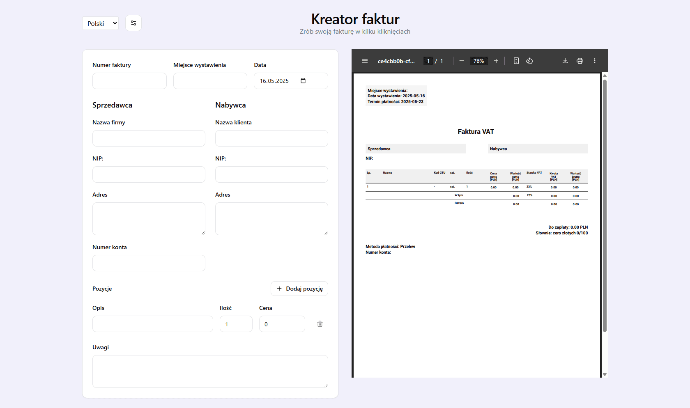Download the invoice PDF
Viewport: 690px width, 408px height.
565,61
